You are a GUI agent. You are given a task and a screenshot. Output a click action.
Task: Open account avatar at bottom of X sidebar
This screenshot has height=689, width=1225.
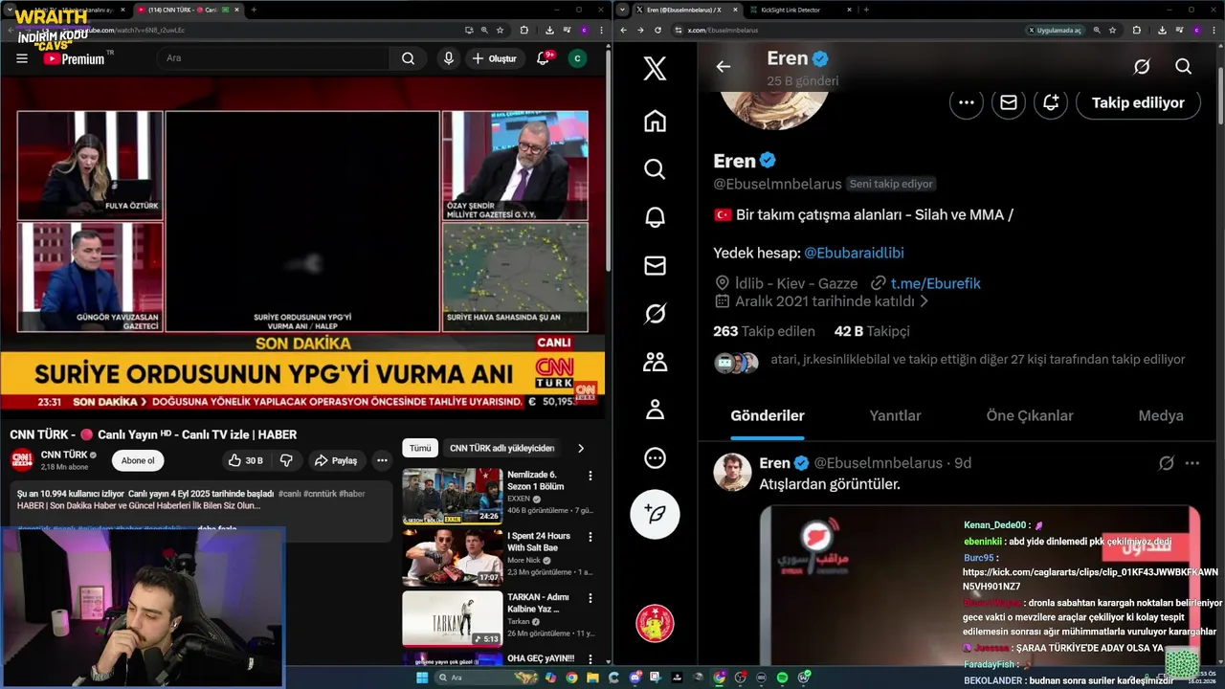(655, 623)
